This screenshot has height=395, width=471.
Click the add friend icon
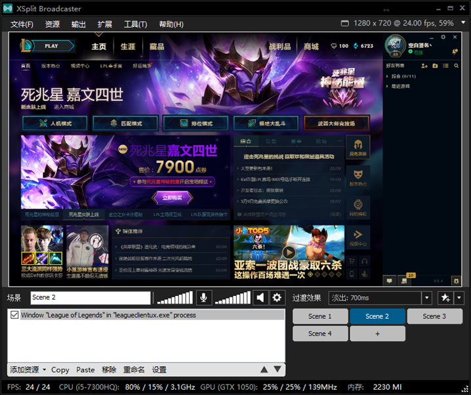[x=424, y=66]
